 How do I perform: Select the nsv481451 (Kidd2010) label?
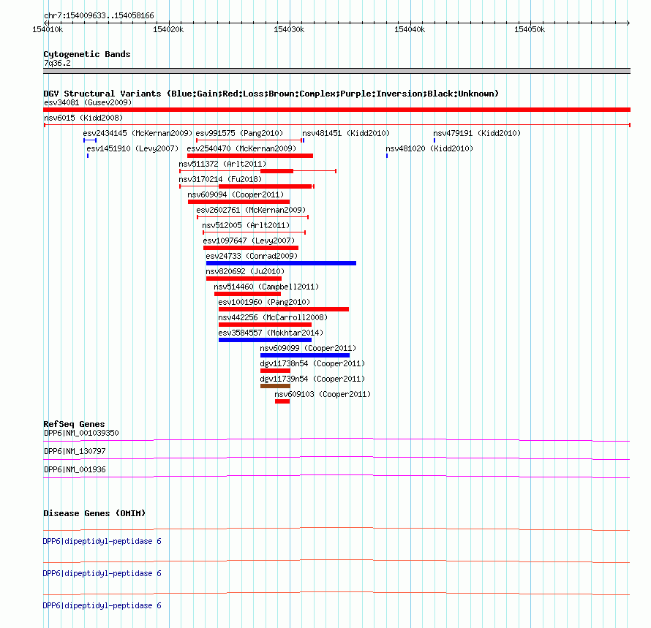point(346,133)
